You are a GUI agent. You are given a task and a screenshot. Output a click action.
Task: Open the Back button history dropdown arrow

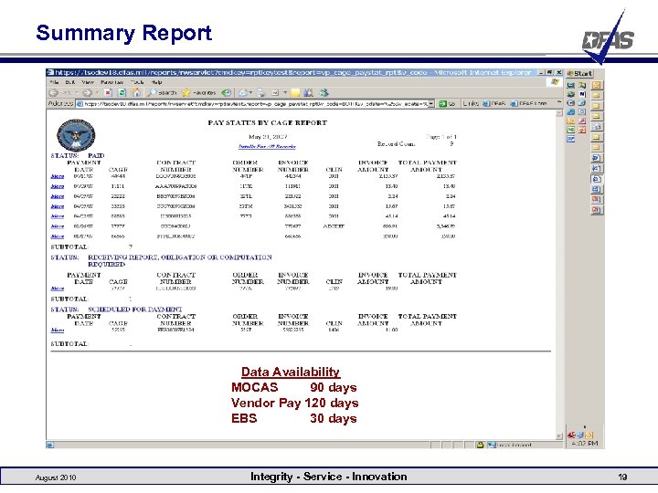click(77, 92)
